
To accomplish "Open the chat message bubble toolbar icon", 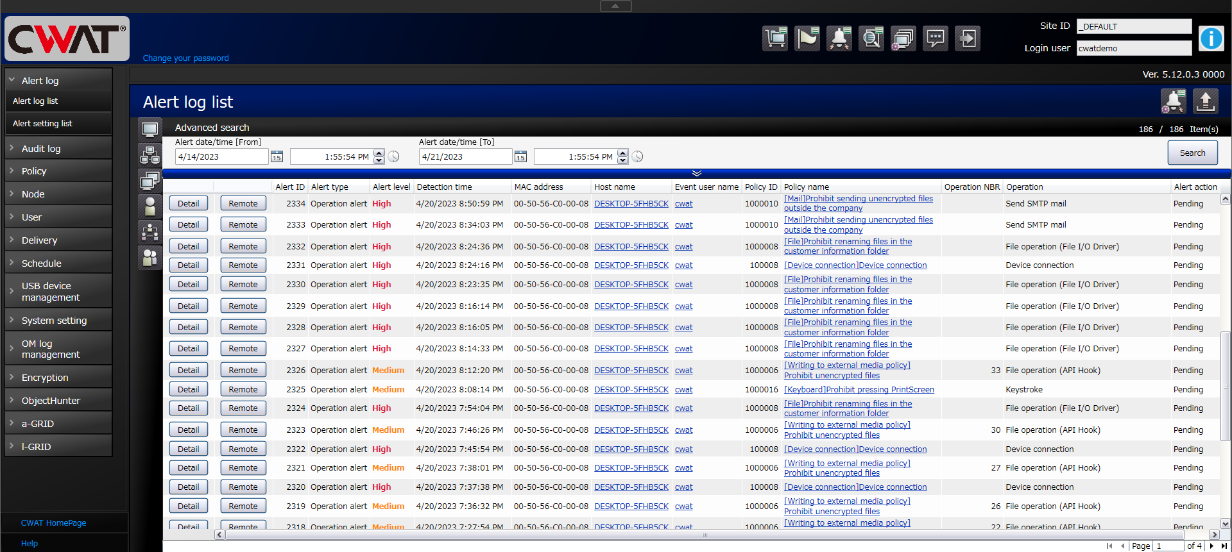I will 936,38.
